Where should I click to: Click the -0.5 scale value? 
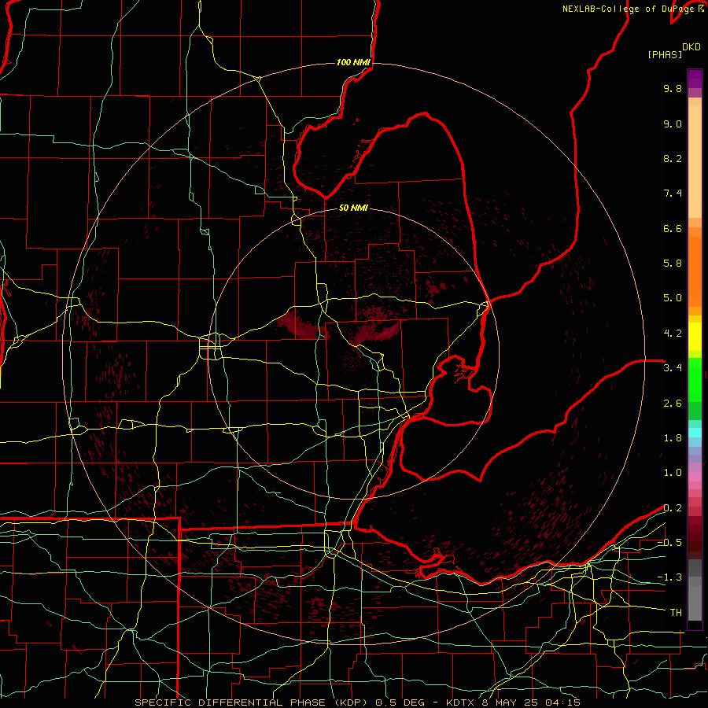coord(669,543)
